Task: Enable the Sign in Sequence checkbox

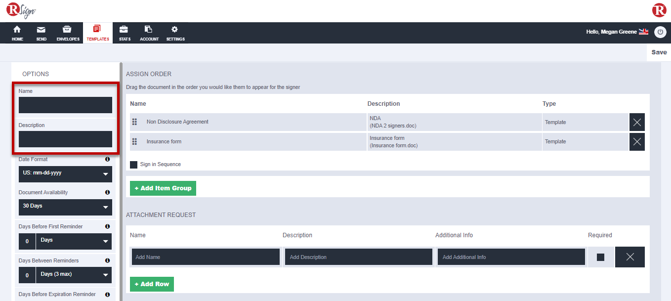Action: tap(133, 165)
